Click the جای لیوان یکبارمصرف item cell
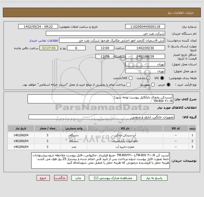The width and height of the screenshot is (204, 197). (x=125, y=141)
